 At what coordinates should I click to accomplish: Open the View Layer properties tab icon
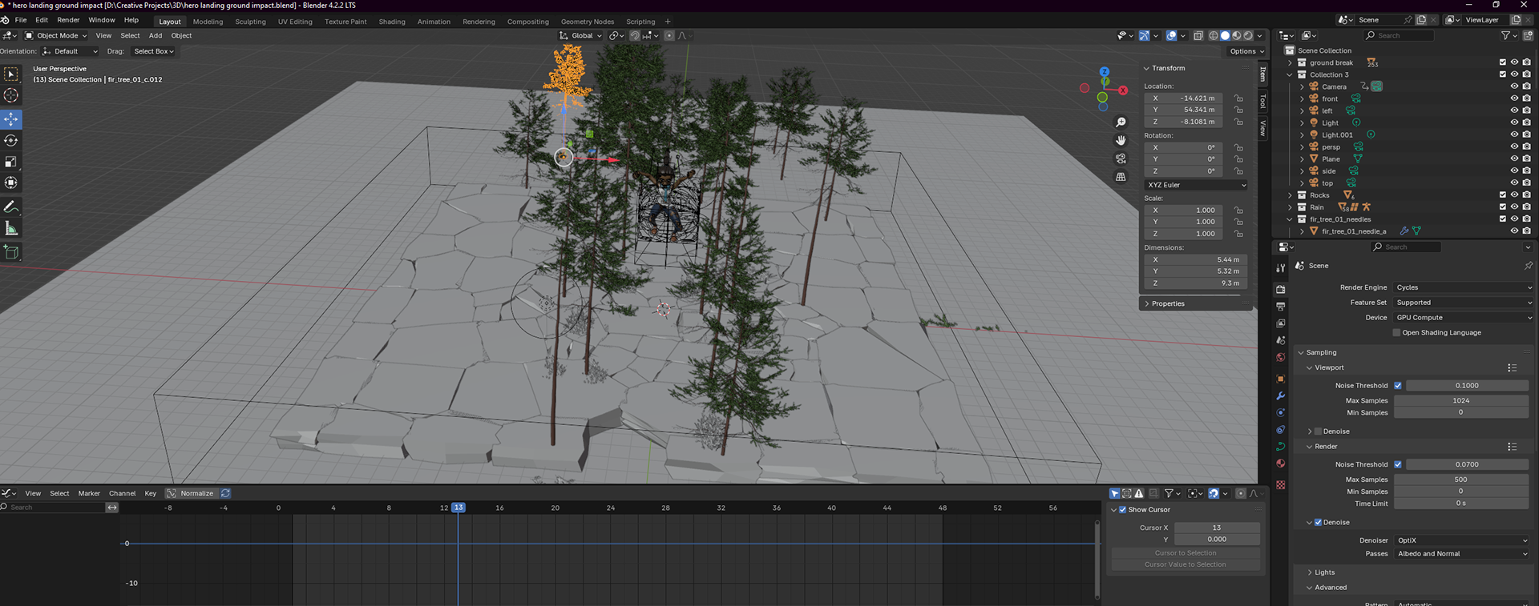[x=1280, y=323]
